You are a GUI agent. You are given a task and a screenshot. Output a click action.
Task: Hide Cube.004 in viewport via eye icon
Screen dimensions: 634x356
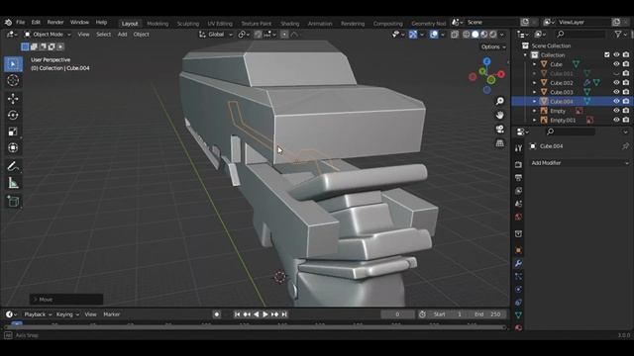pyautogui.click(x=616, y=101)
